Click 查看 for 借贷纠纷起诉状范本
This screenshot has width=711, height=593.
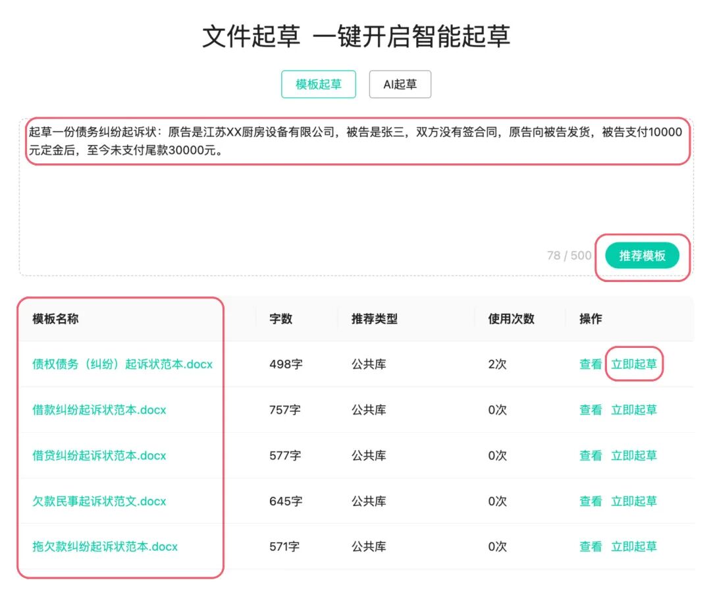pos(589,455)
